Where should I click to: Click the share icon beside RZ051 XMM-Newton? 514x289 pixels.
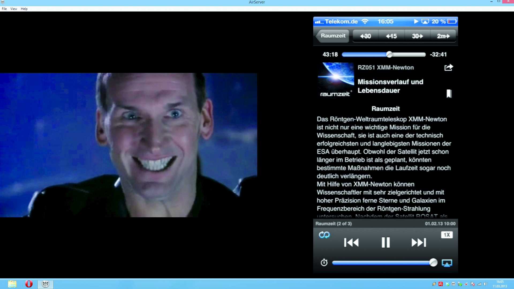point(449,67)
